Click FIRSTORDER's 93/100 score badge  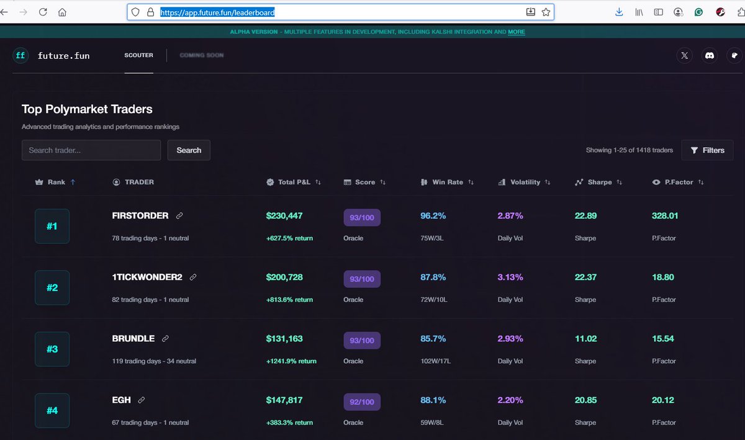(x=362, y=217)
